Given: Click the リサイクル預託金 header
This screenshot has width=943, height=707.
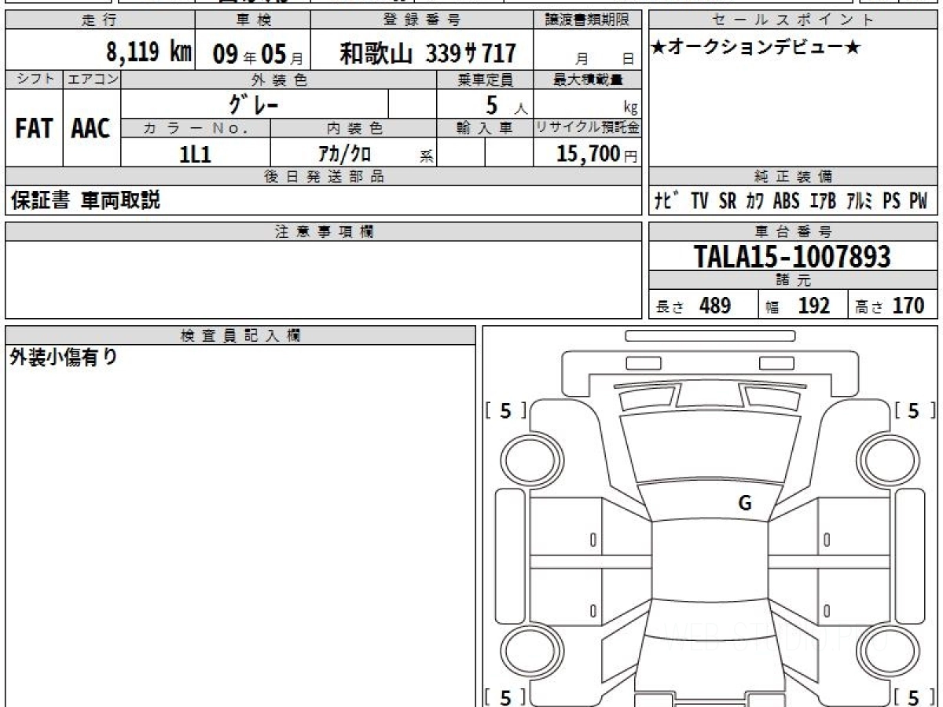Looking at the screenshot, I should coord(588,128).
